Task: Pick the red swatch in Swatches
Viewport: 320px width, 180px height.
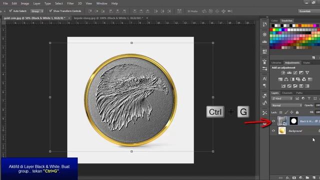Action: point(271,30)
